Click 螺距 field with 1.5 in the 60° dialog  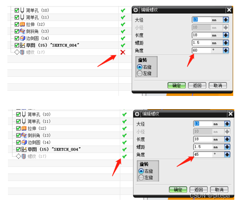(202, 43)
